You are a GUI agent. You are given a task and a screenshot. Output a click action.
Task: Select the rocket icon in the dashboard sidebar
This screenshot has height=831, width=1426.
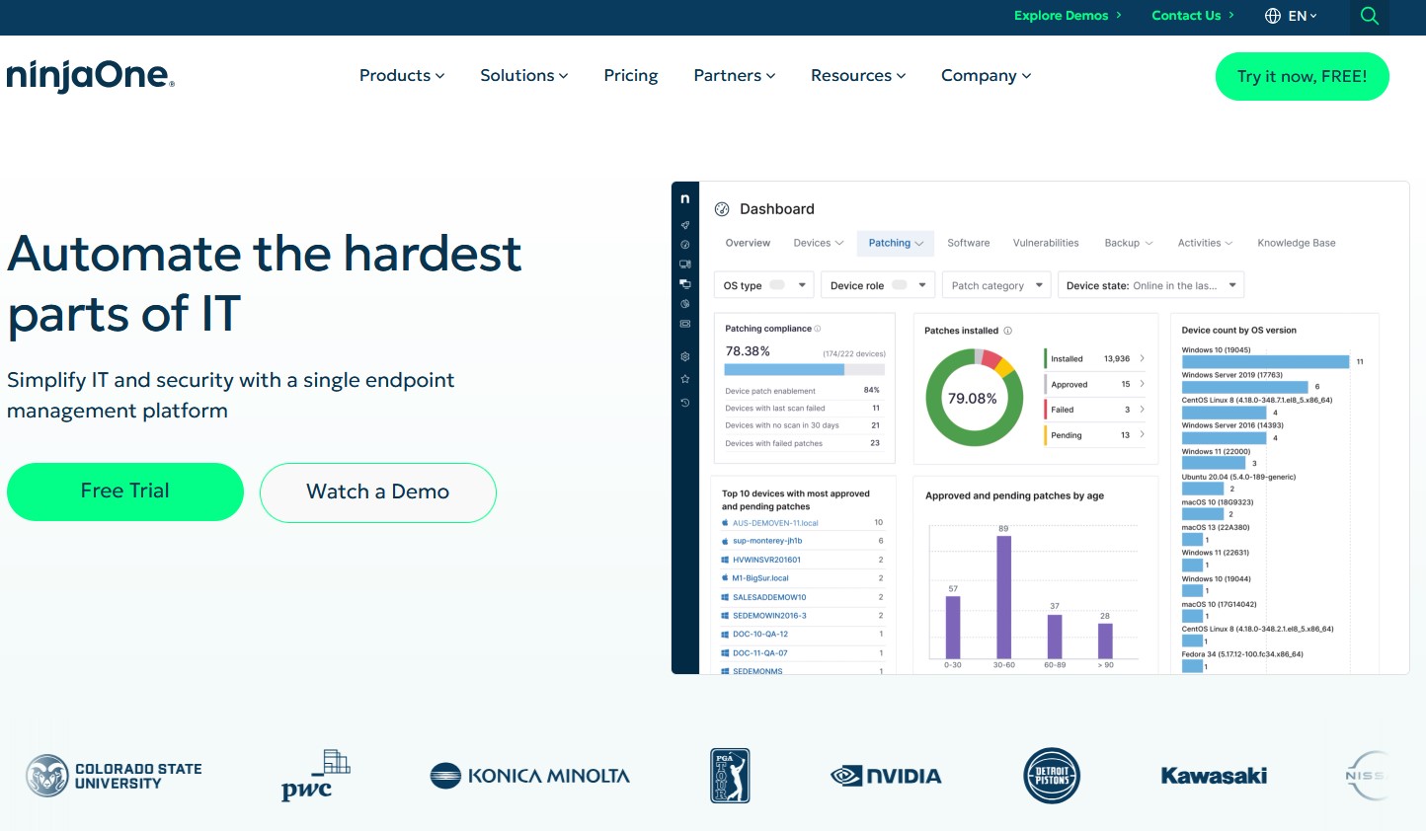684,225
